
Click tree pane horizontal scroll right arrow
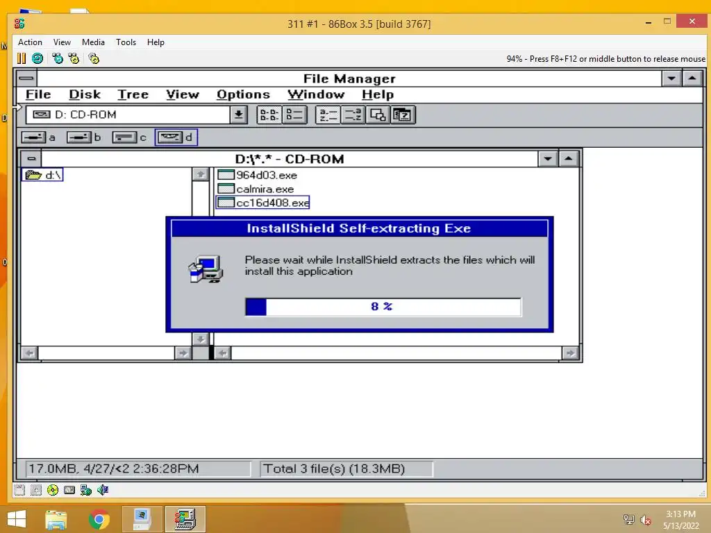pyautogui.click(x=183, y=353)
